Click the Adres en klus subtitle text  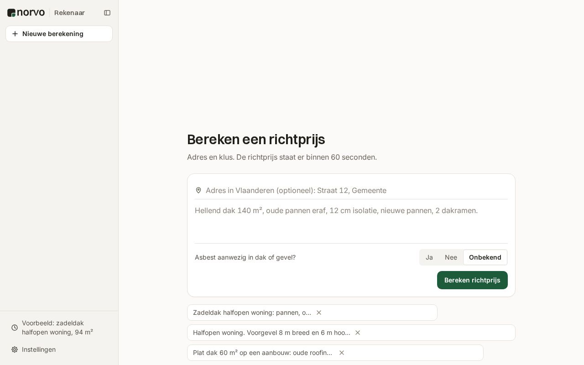(282, 157)
